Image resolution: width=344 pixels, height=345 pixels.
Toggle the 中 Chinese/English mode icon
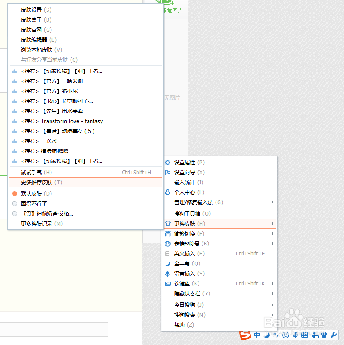coord(257,335)
